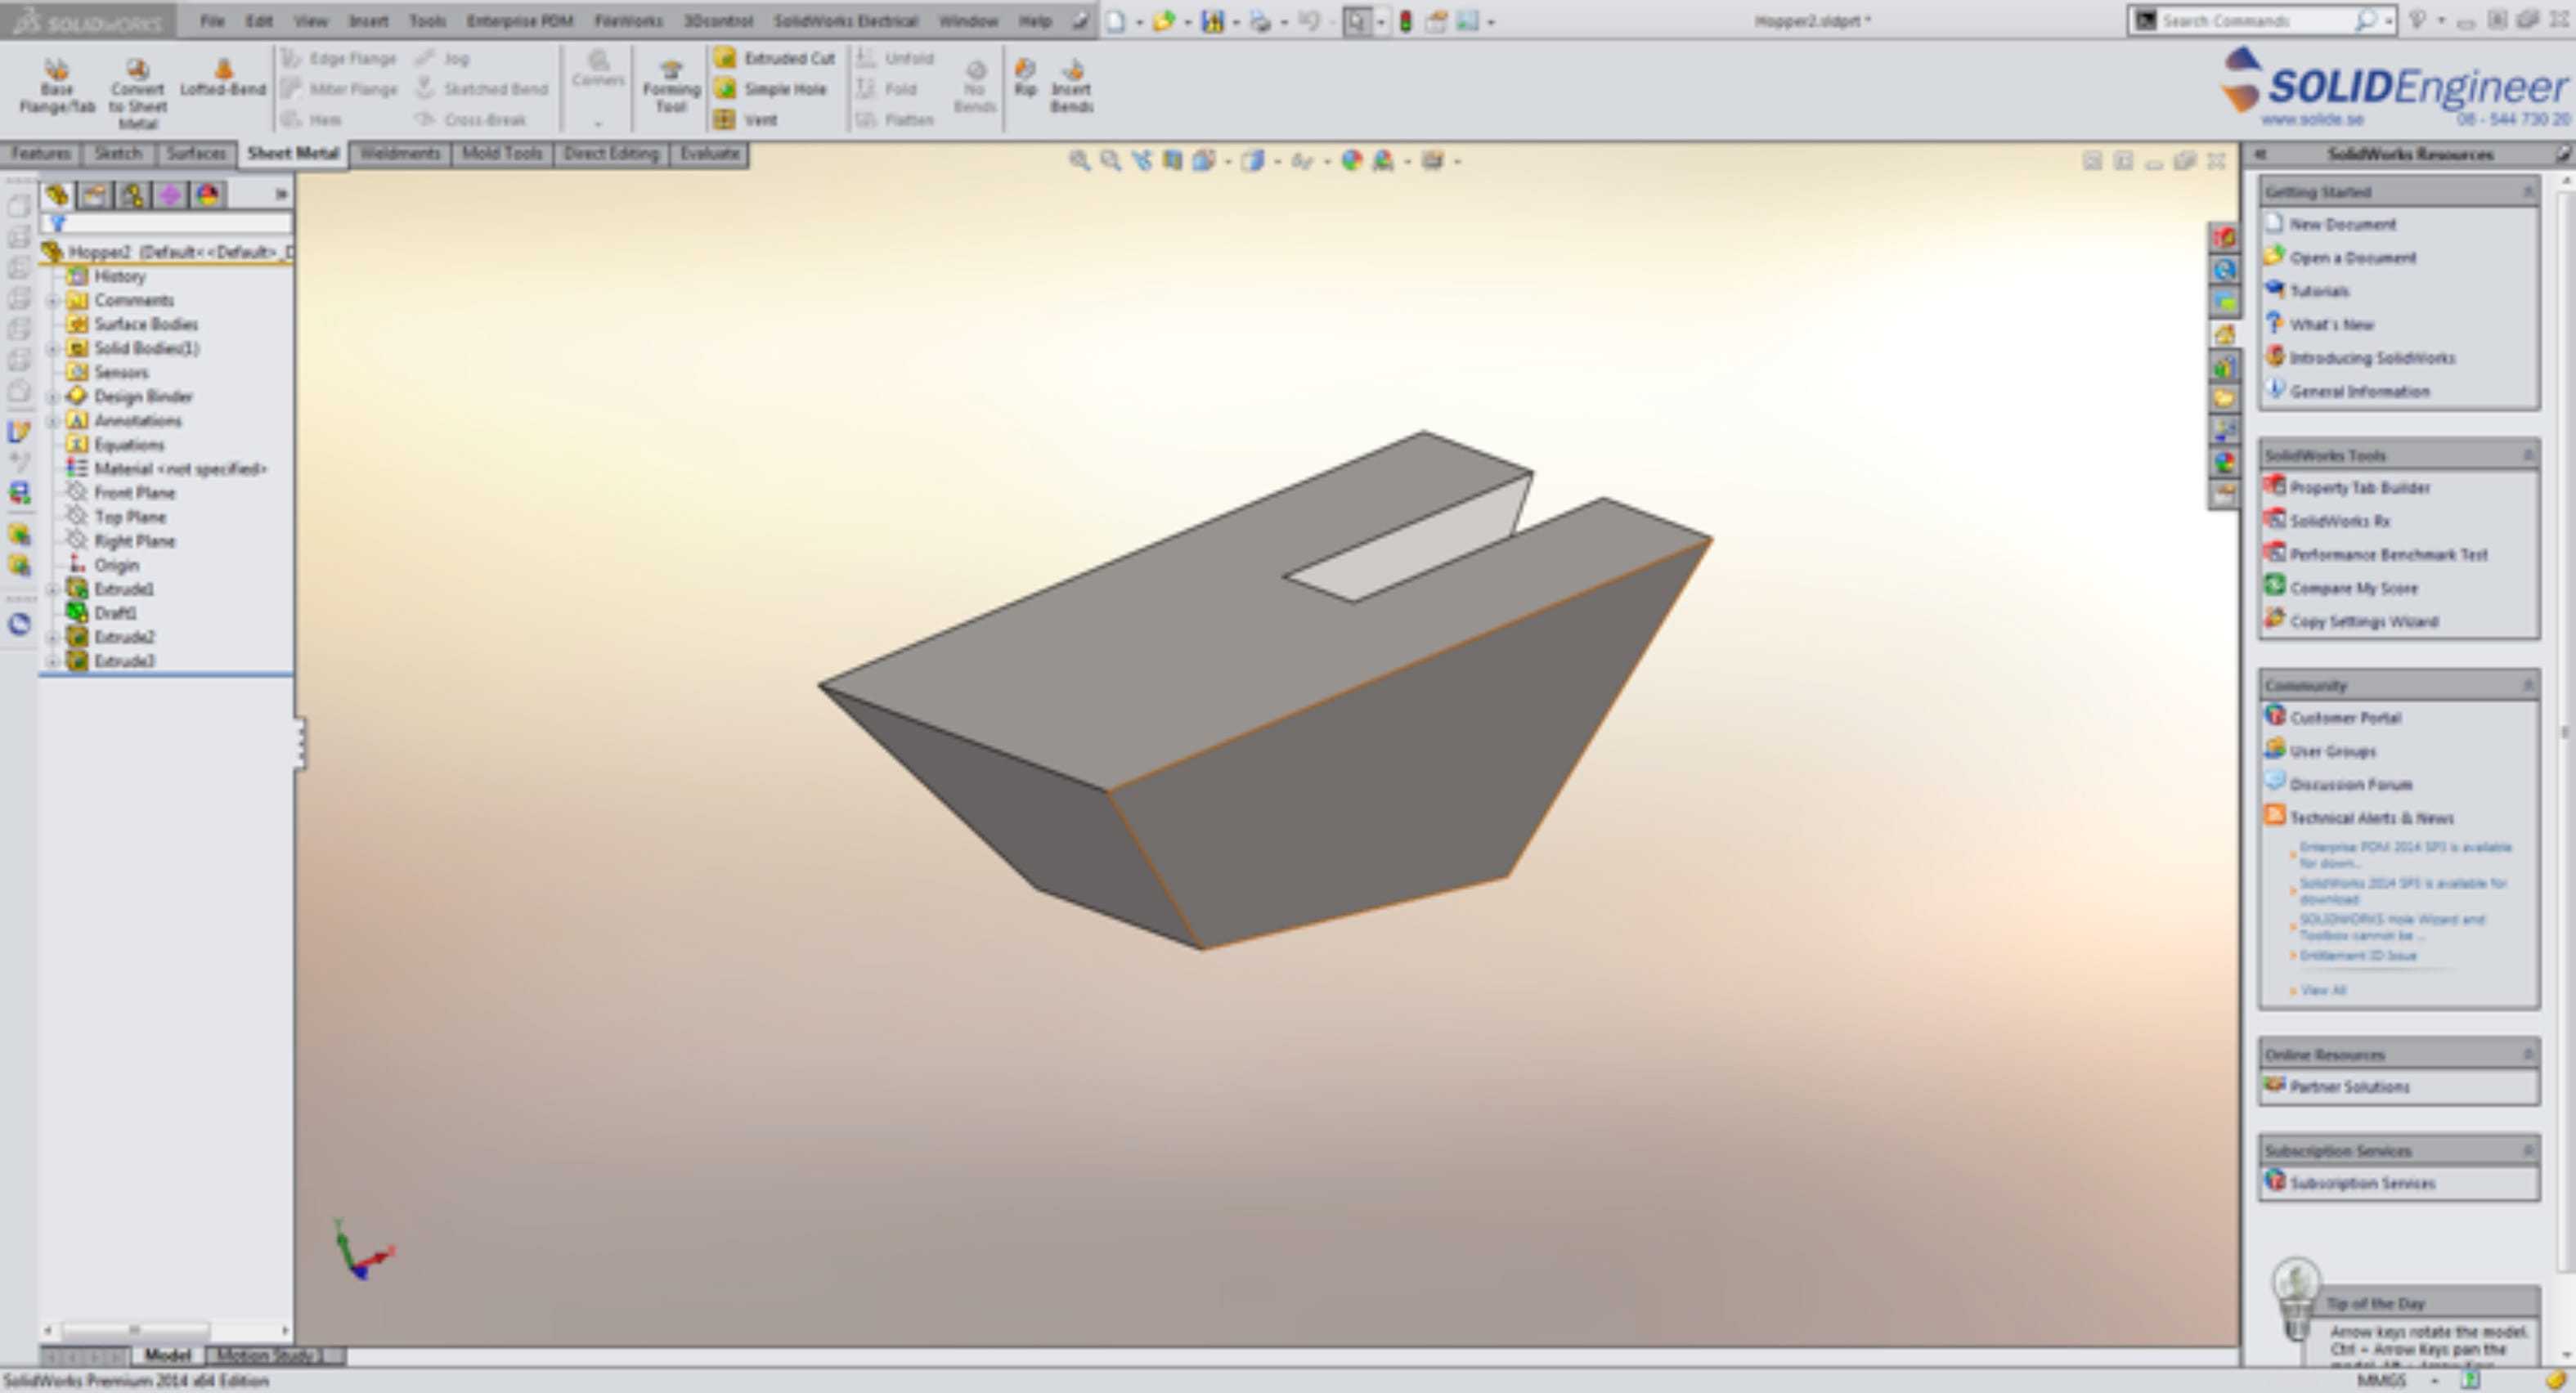Click the Discussion Forum link
The width and height of the screenshot is (2576, 1393).
(2350, 785)
